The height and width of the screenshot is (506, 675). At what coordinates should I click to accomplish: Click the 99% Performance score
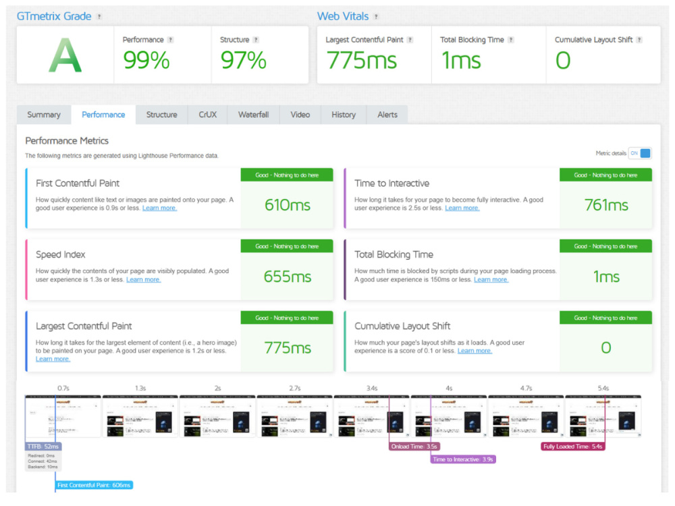tap(146, 60)
